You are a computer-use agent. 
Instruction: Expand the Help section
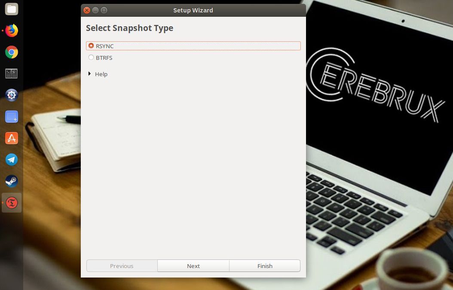(x=98, y=74)
